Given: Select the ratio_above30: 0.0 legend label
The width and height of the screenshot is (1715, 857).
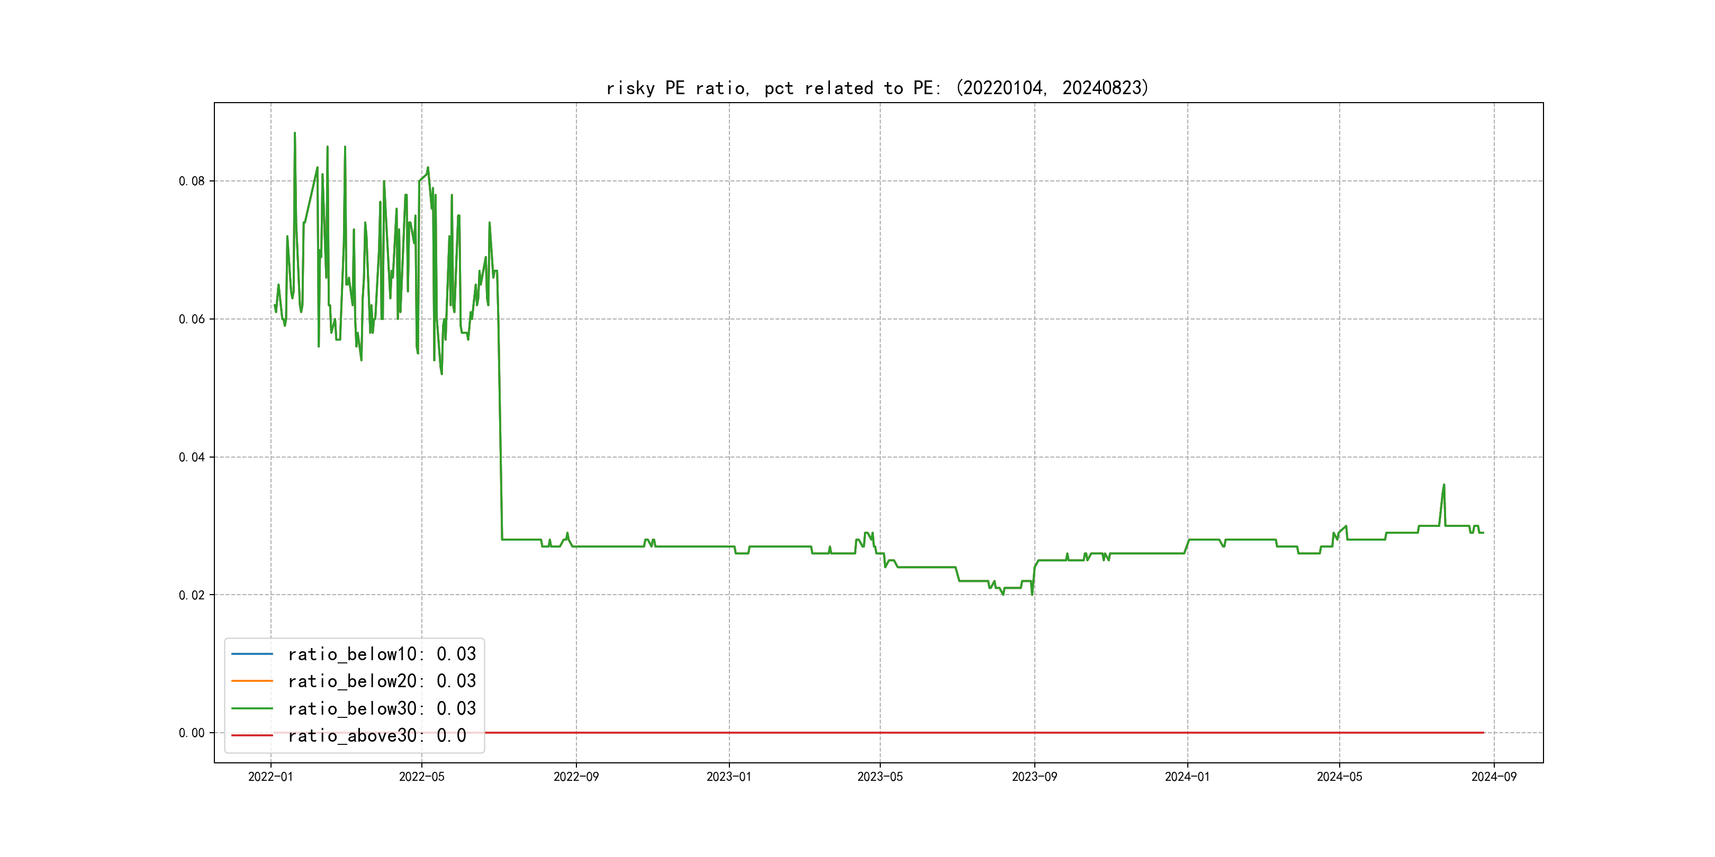Looking at the screenshot, I should (x=377, y=735).
